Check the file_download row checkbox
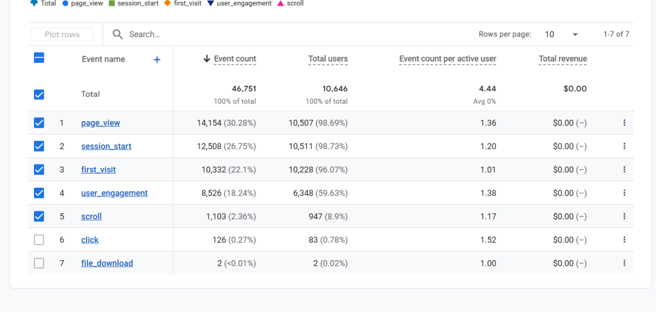 pyautogui.click(x=39, y=263)
